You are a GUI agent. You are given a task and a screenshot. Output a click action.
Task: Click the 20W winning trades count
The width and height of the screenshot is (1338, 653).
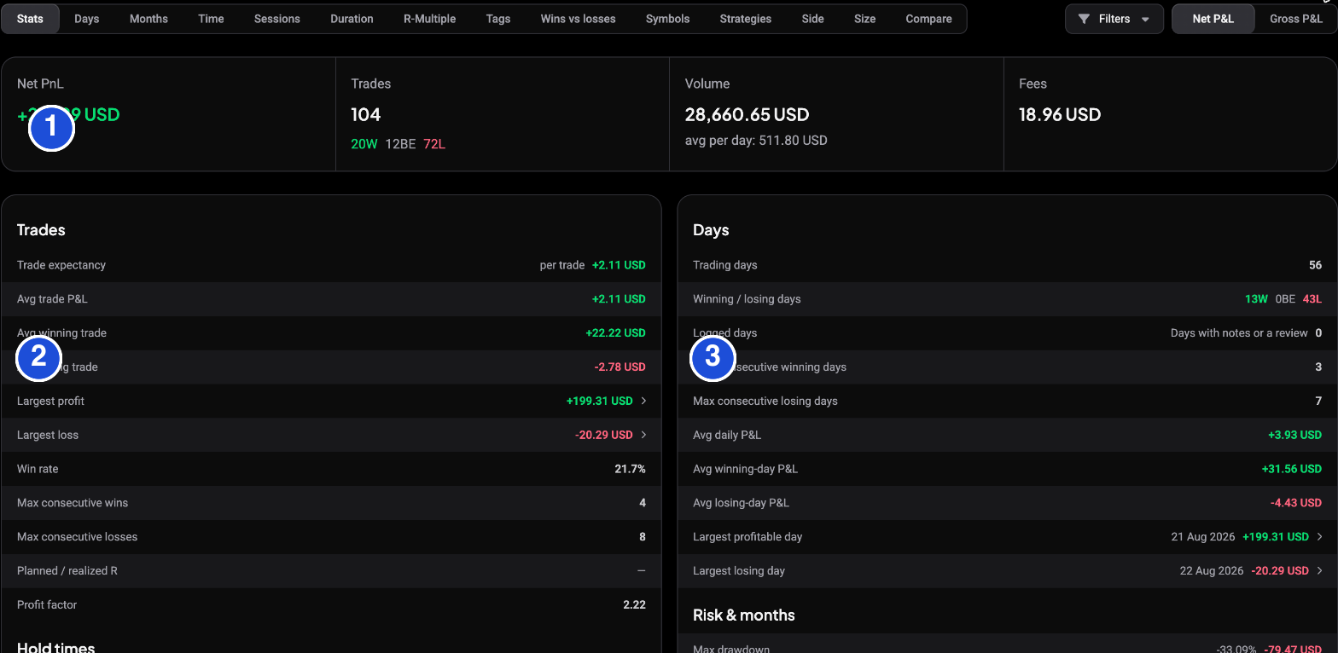tap(364, 144)
